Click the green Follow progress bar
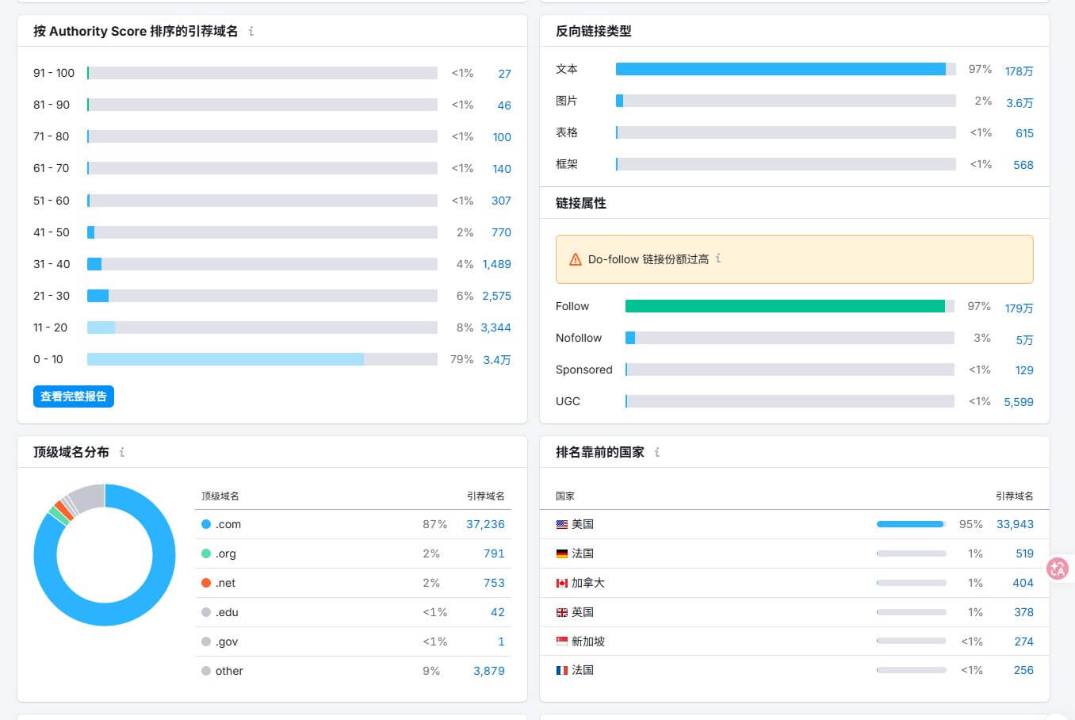Screen dimensions: 1075x720 pos(785,306)
